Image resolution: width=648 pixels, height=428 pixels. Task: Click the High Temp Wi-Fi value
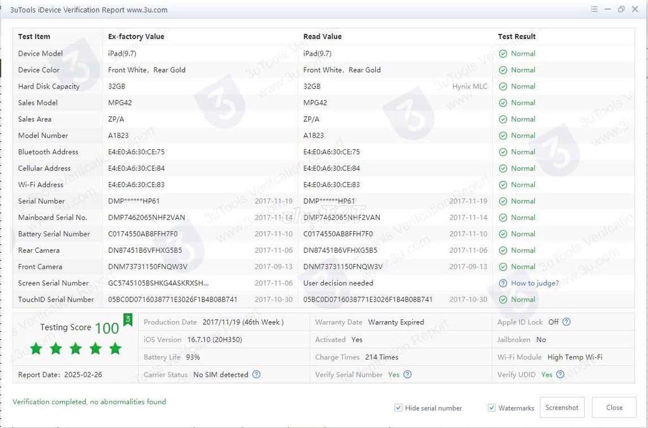pyautogui.click(x=575, y=357)
